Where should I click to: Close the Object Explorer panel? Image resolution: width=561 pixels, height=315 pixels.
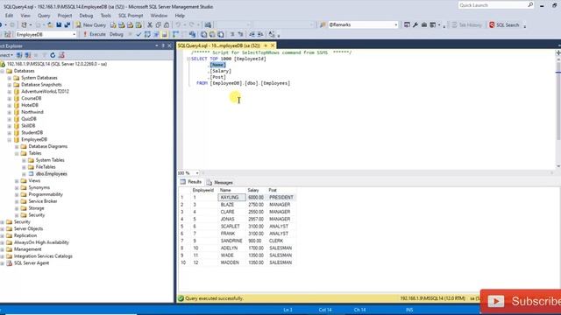(169, 46)
